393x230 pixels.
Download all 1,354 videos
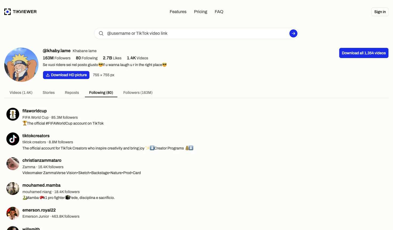tap(364, 53)
